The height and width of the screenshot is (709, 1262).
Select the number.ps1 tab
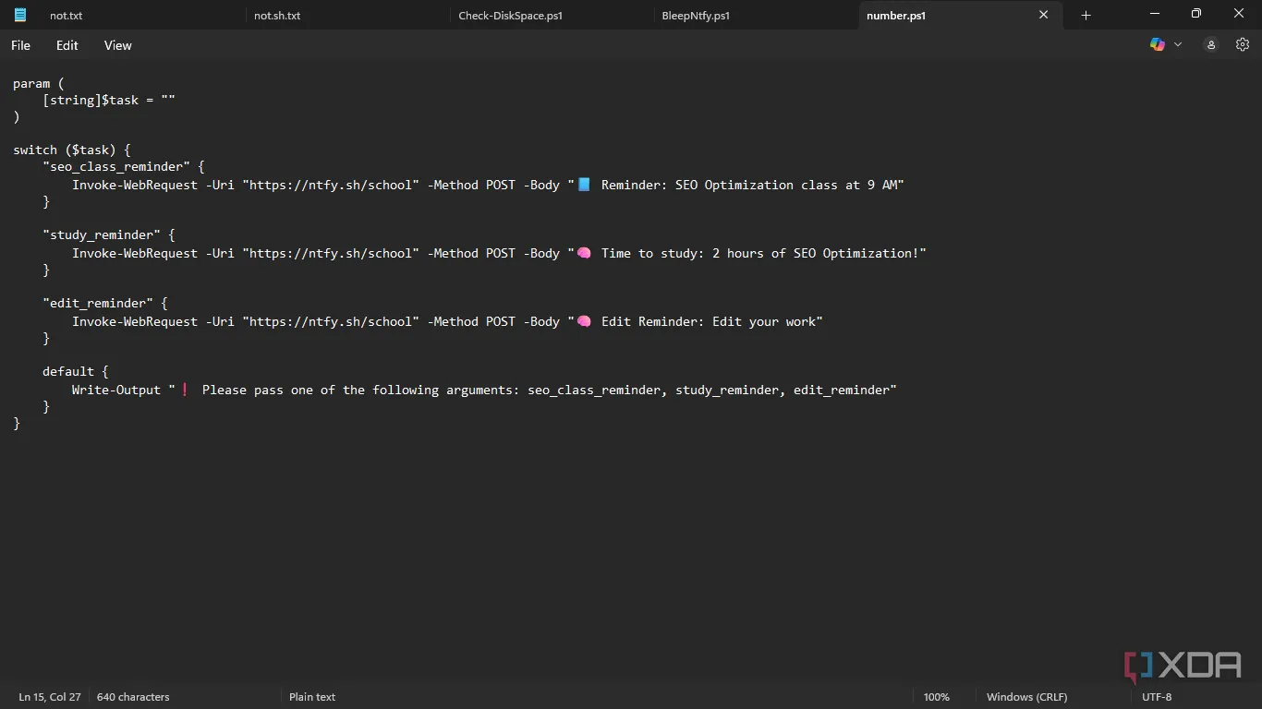896,16
